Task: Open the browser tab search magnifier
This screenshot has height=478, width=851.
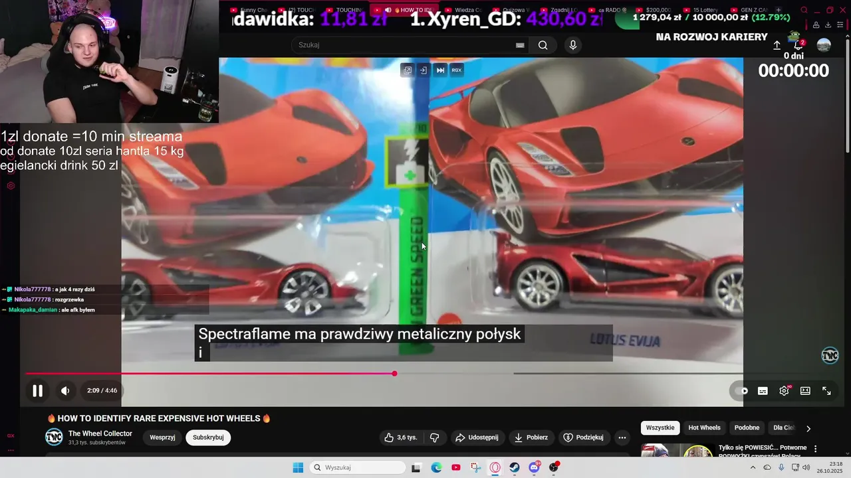Action: pos(804,10)
